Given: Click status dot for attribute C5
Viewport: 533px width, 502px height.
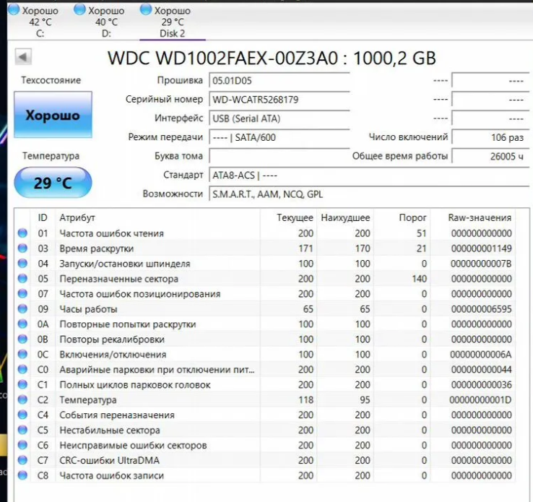Looking at the screenshot, I should pyautogui.click(x=22, y=430).
